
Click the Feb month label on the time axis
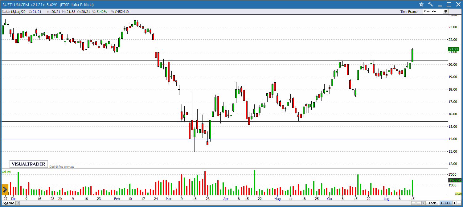tap(117, 199)
